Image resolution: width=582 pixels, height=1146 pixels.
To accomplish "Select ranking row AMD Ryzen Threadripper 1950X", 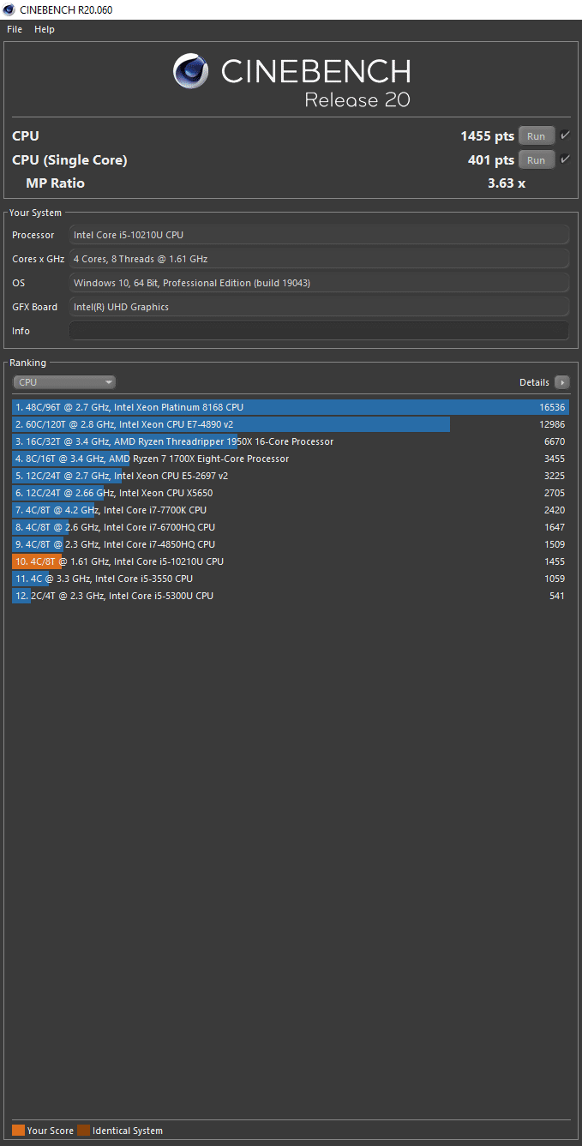I will tap(291, 441).
